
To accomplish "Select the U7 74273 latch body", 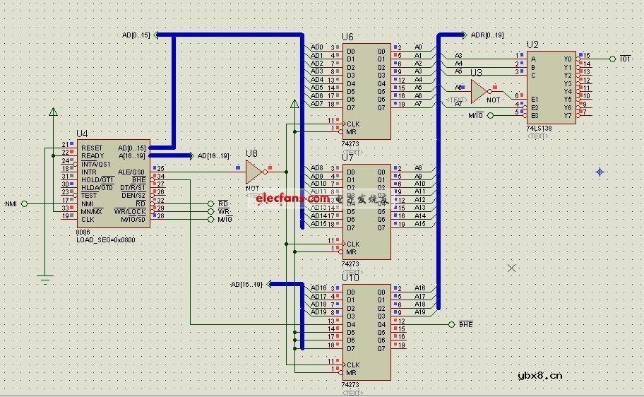I will 366,212.
